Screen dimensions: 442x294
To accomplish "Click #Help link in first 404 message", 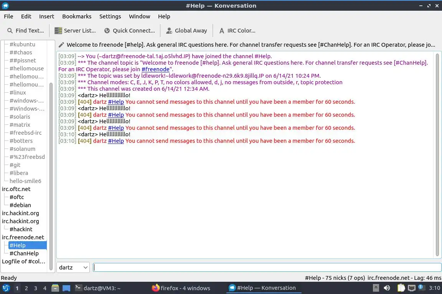I will coord(116,102).
